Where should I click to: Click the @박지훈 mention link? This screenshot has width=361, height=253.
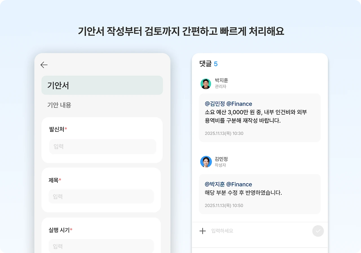pos(215,184)
